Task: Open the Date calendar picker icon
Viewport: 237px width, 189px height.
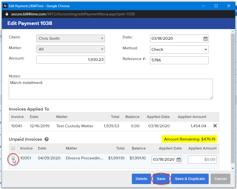Action: 205,39
